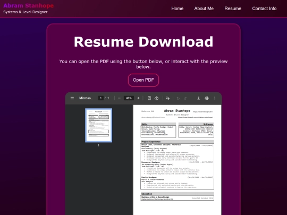
Task: Click the undo icon in PDF toolbar
Action: 178,98
